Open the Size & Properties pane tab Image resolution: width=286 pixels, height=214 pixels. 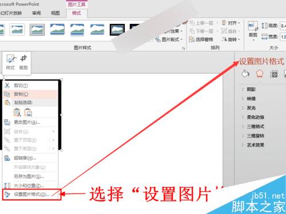[273, 74]
